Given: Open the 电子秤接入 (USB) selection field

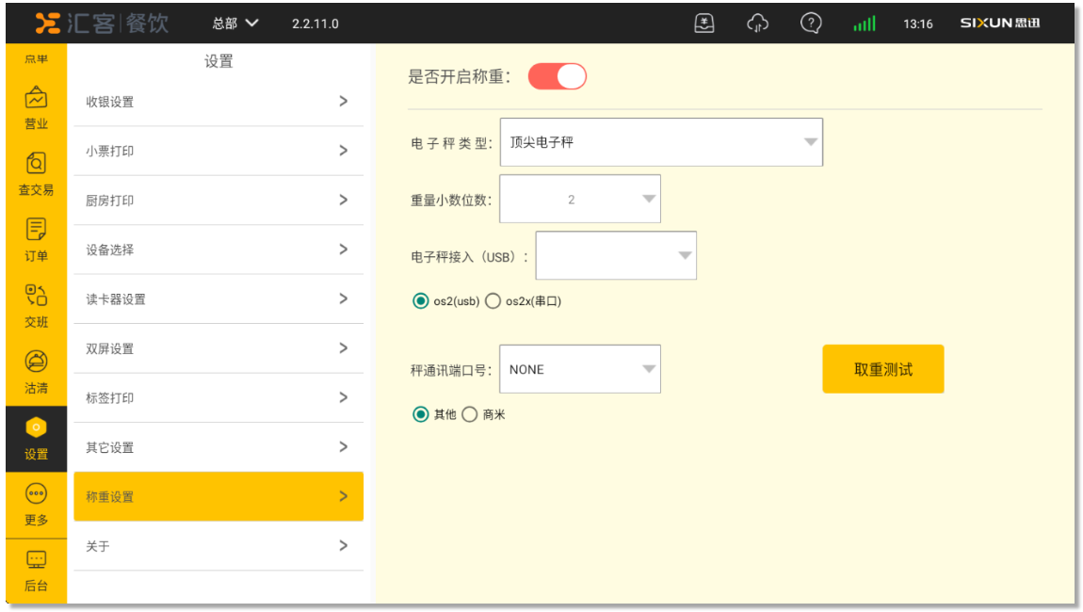Looking at the screenshot, I should coord(616,255).
